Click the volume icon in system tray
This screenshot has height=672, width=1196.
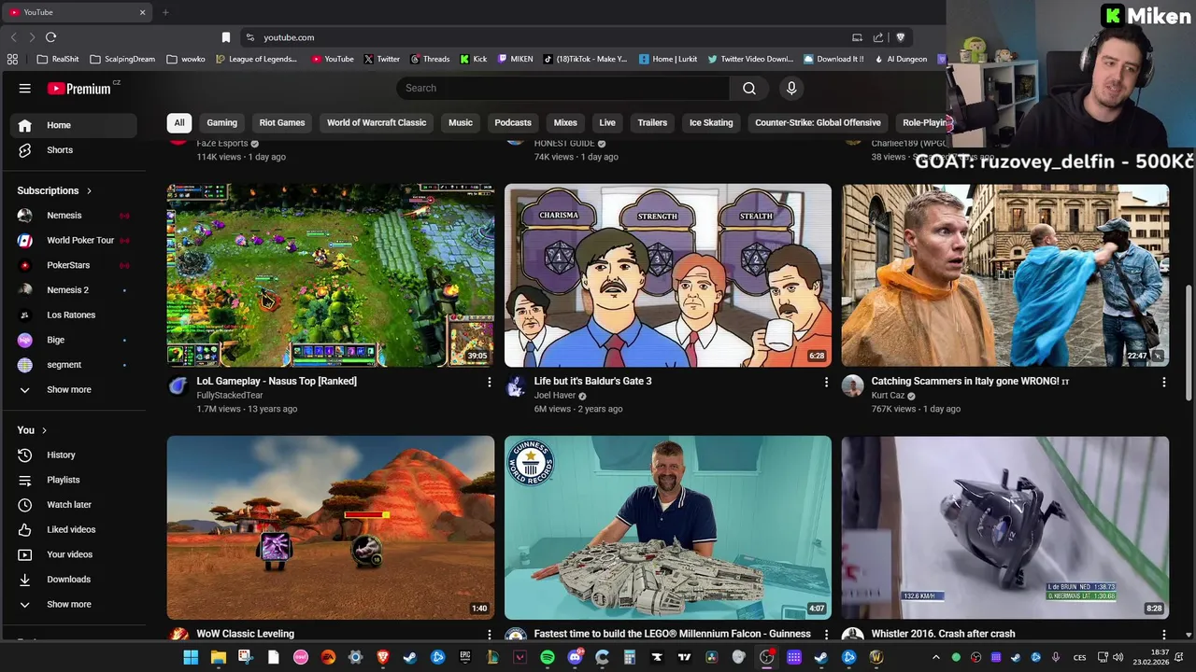[1118, 657]
